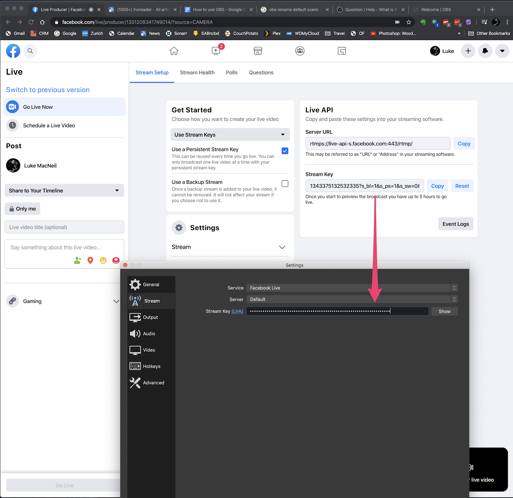Open Share to Your Timeline dropdown
Image resolution: width=513 pixels, height=498 pixels.
click(64, 190)
